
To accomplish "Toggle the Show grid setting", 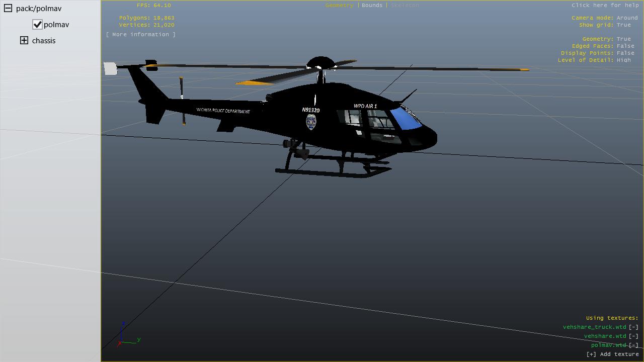I will click(x=623, y=25).
